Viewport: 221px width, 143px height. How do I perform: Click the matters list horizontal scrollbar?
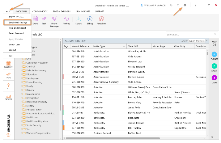tap(113, 138)
